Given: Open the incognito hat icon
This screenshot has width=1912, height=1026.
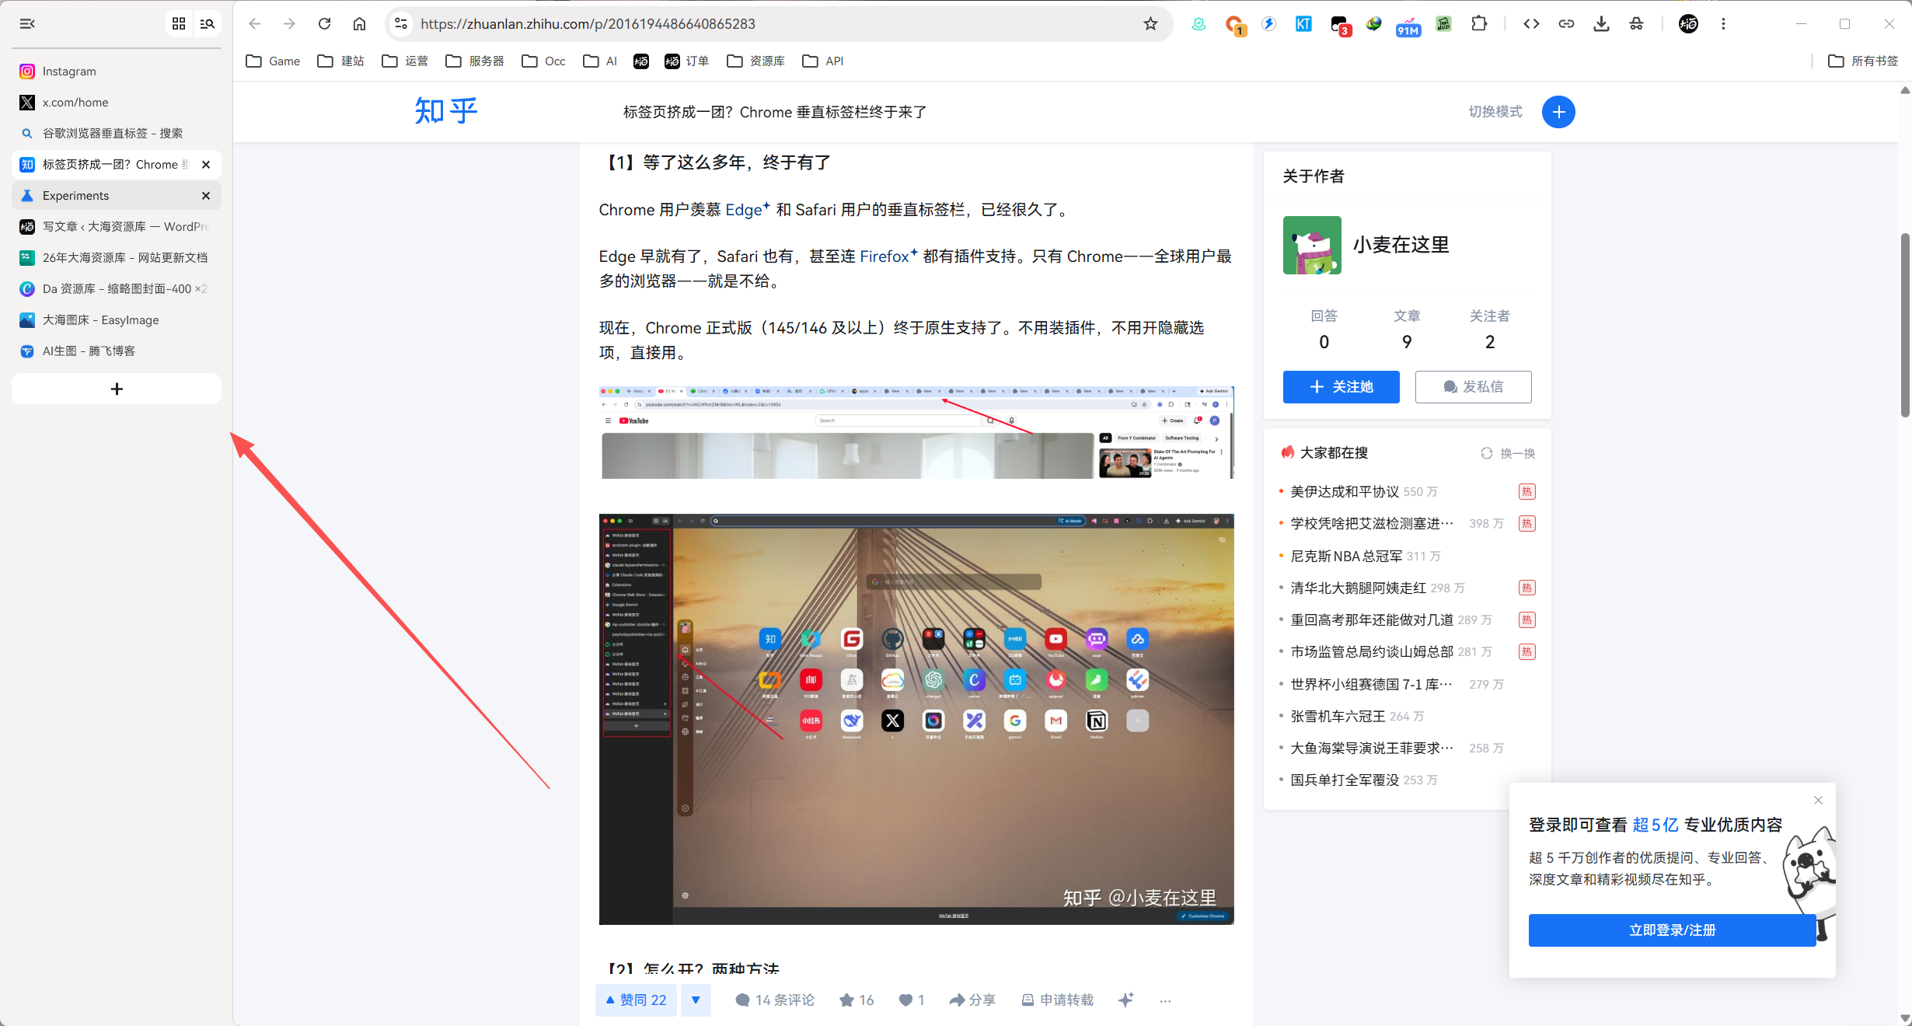Looking at the screenshot, I should pos(1636,24).
